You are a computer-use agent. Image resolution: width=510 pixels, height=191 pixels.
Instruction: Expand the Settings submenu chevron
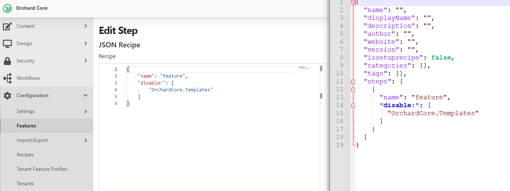pos(86,111)
